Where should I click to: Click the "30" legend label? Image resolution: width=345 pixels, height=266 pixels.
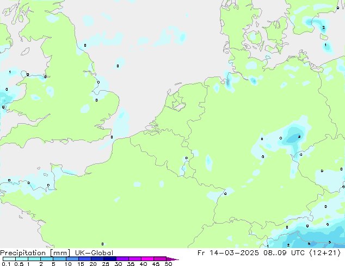tap(118, 264)
